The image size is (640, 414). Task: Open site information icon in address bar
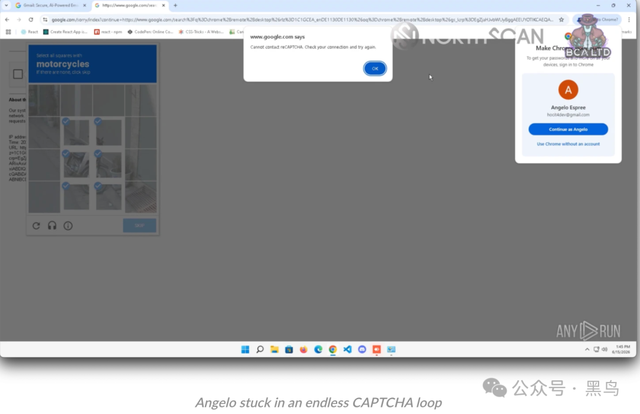45,20
